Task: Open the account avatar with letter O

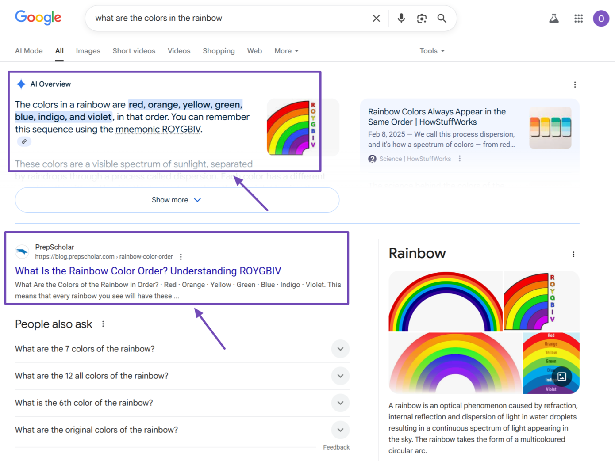Action: tap(601, 18)
